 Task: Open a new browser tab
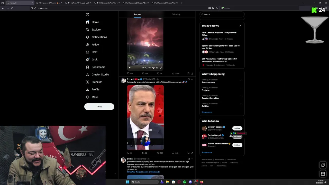point(182,3)
